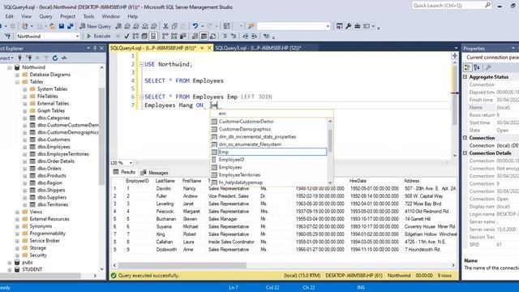Screen dimensions: 519x292
Task: Click the Cut scissors icon
Action: tap(165, 26)
